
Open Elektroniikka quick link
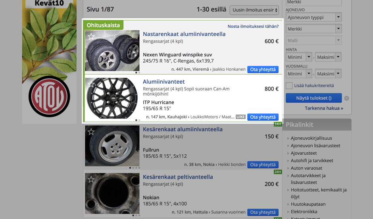[304, 211]
